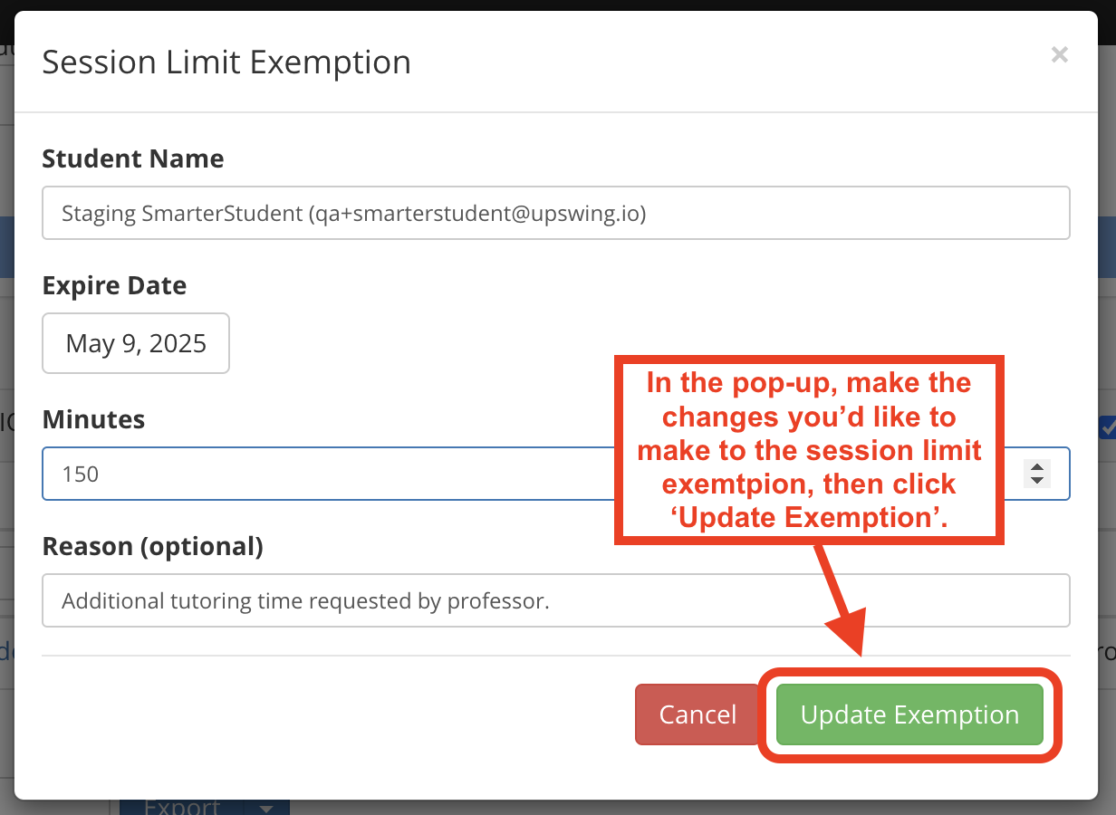This screenshot has width=1116, height=815.
Task: Click the Session Limit Exemption title
Action: click(226, 62)
